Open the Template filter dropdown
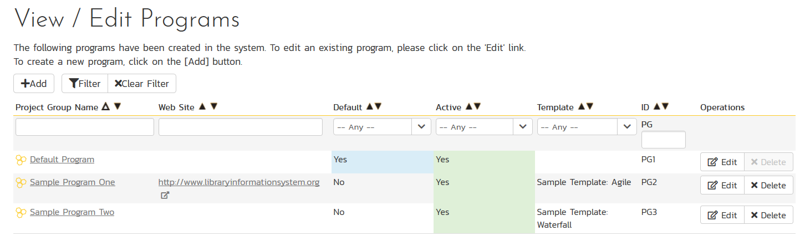The image size is (805, 241). coord(587,127)
